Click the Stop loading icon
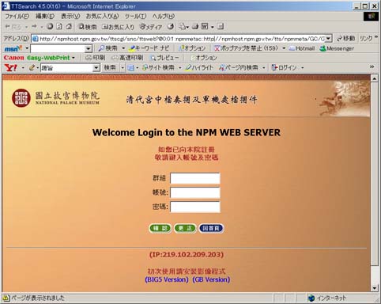Image resolution: width=381 pixels, height=304 pixels. [x=50, y=26]
